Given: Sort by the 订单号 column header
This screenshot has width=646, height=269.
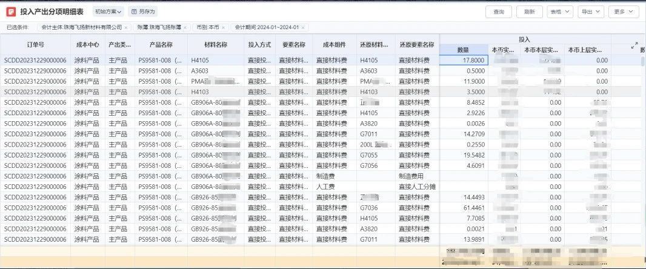Looking at the screenshot, I should (35, 45).
